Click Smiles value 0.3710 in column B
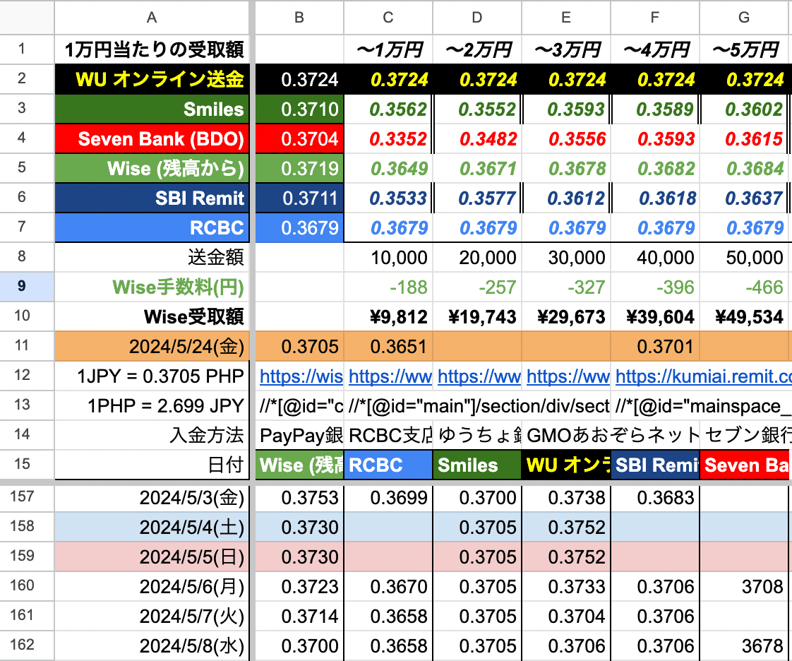 pyautogui.click(x=299, y=109)
